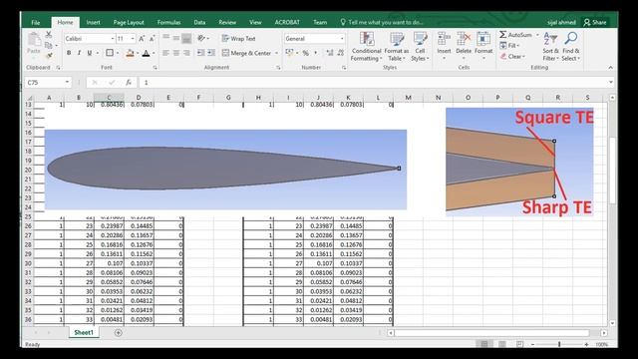The height and width of the screenshot is (359, 638).
Task: Click the Format Painter brush
Action: [x=49, y=55]
